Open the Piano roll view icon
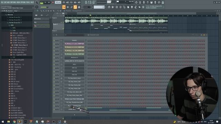The width and height of the screenshot is (221, 124). point(113,7)
